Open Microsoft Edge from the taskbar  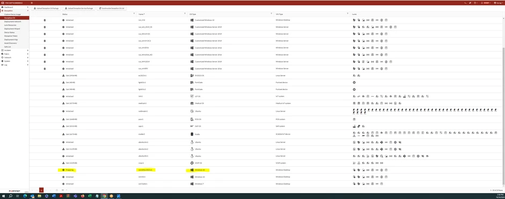(25, 196)
